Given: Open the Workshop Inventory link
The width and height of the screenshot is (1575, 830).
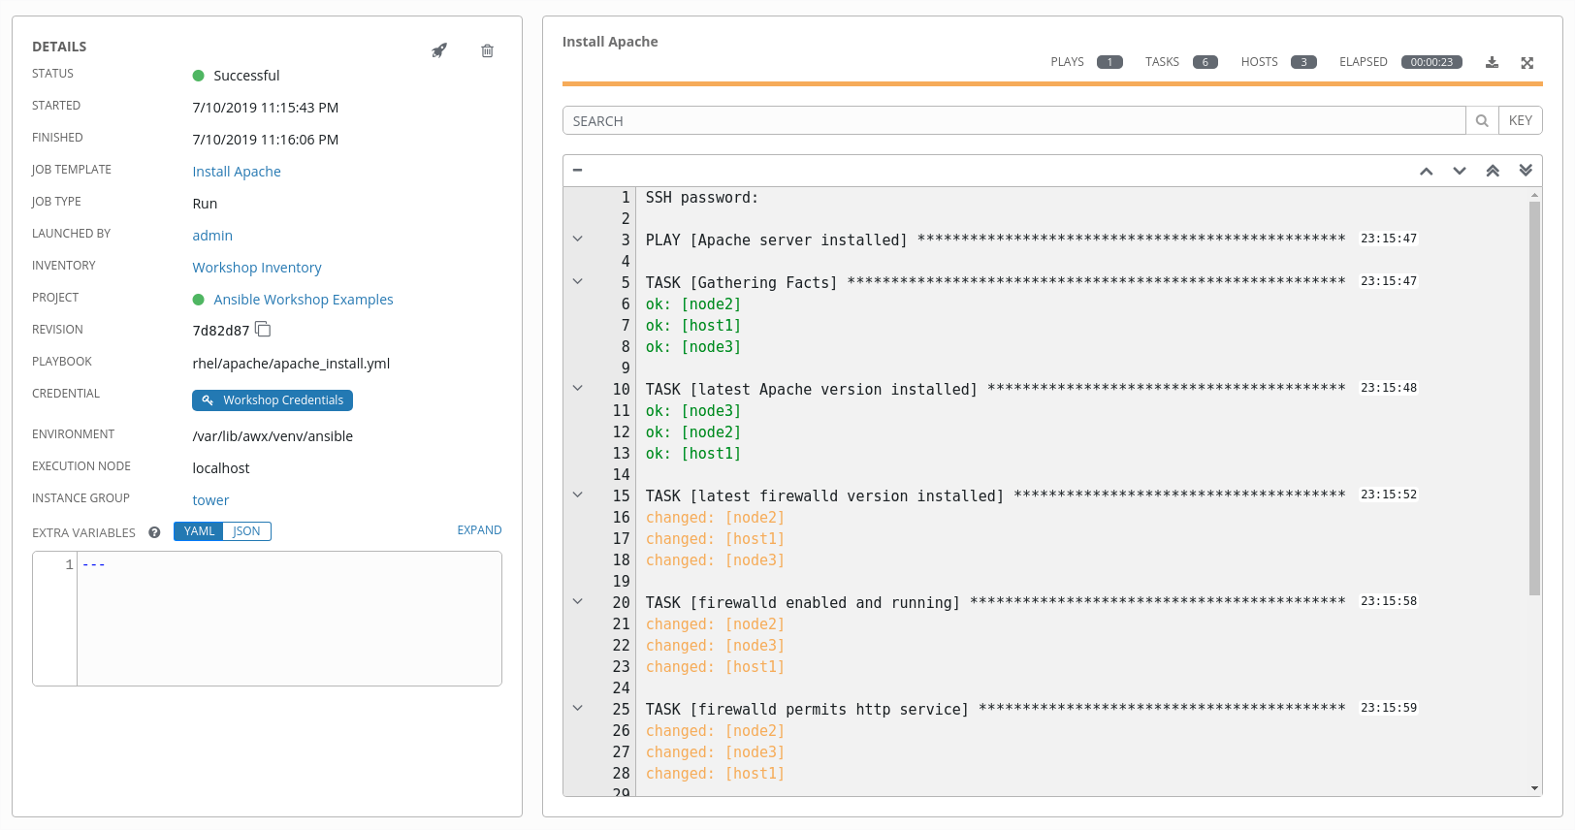Looking at the screenshot, I should [x=257, y=268].
